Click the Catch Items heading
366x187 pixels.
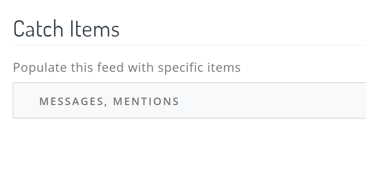66,29
